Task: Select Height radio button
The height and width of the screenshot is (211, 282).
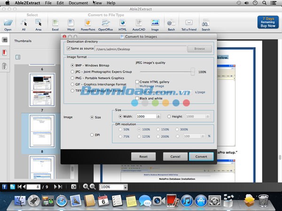Action: tap(169, 116)
